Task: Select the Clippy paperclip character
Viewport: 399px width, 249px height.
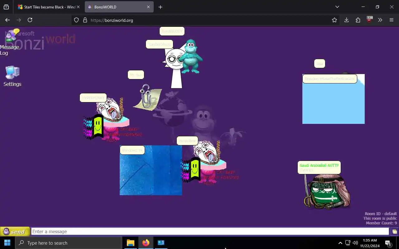Action: click(148, 97)
